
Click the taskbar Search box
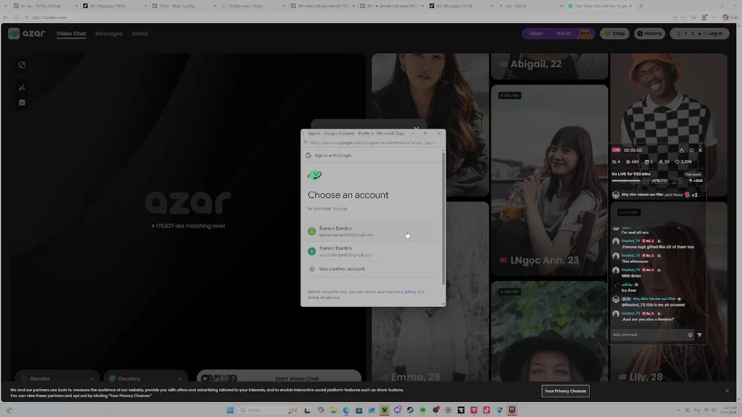pos(270,410)
